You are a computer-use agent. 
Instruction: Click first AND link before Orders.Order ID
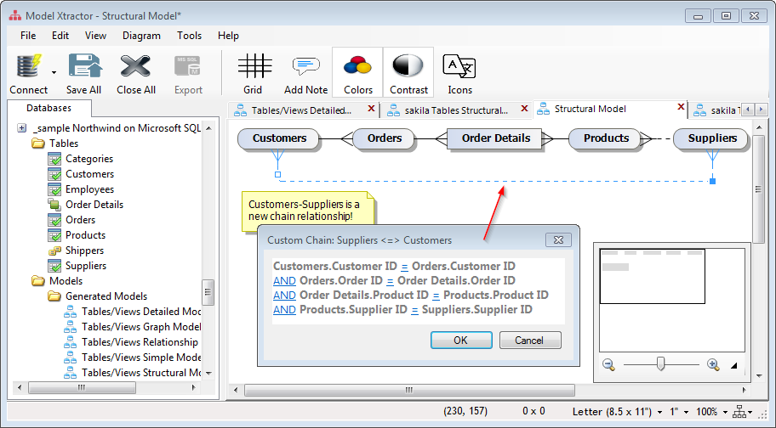284,281
